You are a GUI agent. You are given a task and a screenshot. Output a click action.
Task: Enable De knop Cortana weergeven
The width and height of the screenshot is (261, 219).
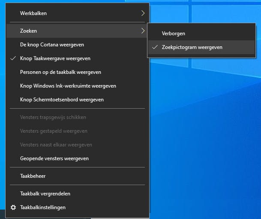tap(78, 45)
